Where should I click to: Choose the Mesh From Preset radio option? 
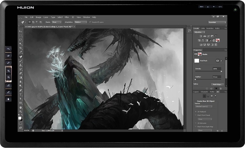pyautogui.click(x=196, y=115)
